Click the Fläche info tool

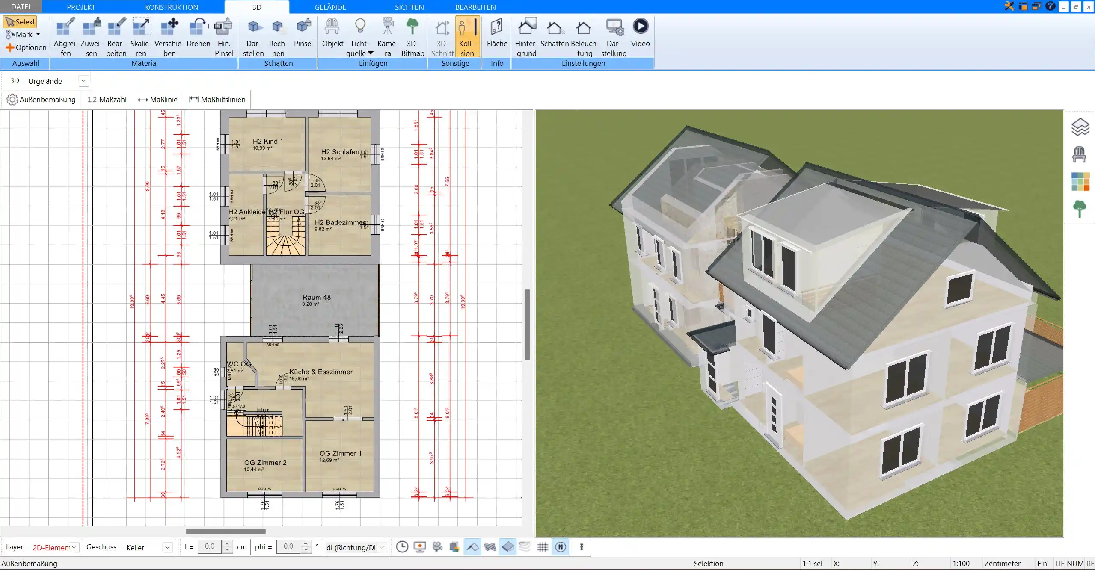point(497,32)
